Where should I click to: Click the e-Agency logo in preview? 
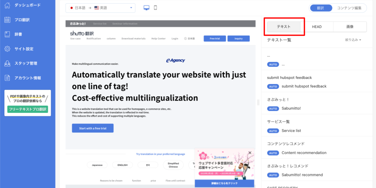(x=175, y=60)
